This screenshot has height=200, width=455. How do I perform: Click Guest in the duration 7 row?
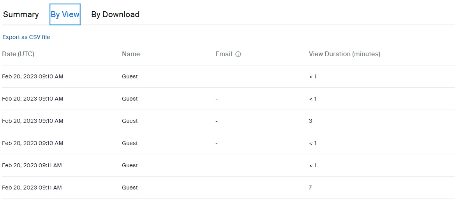tap(130, 188)
